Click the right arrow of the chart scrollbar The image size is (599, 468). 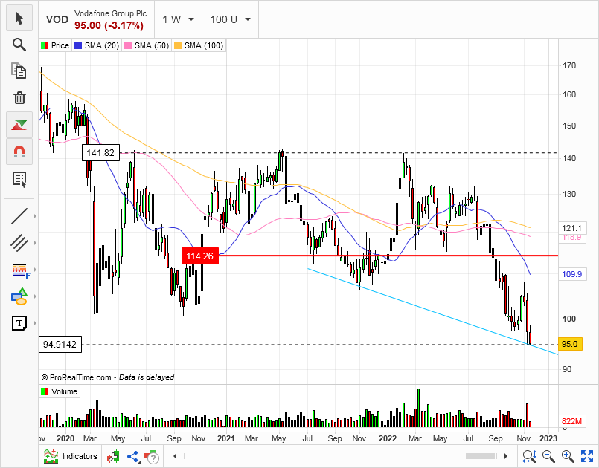[506, 456]
